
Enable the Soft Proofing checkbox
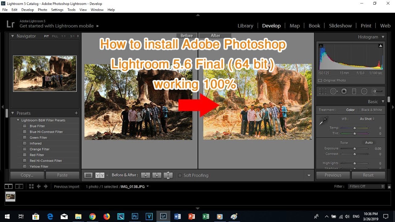click(180, 175)
